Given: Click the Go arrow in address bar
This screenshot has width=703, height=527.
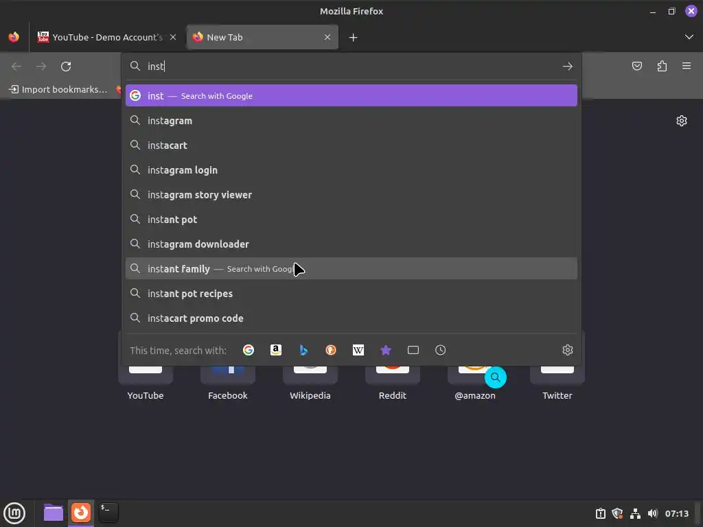Looking at the screenshot, I should (568, 67).
